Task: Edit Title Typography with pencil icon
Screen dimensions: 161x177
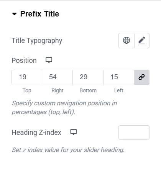Action: [x=142, y=41]
